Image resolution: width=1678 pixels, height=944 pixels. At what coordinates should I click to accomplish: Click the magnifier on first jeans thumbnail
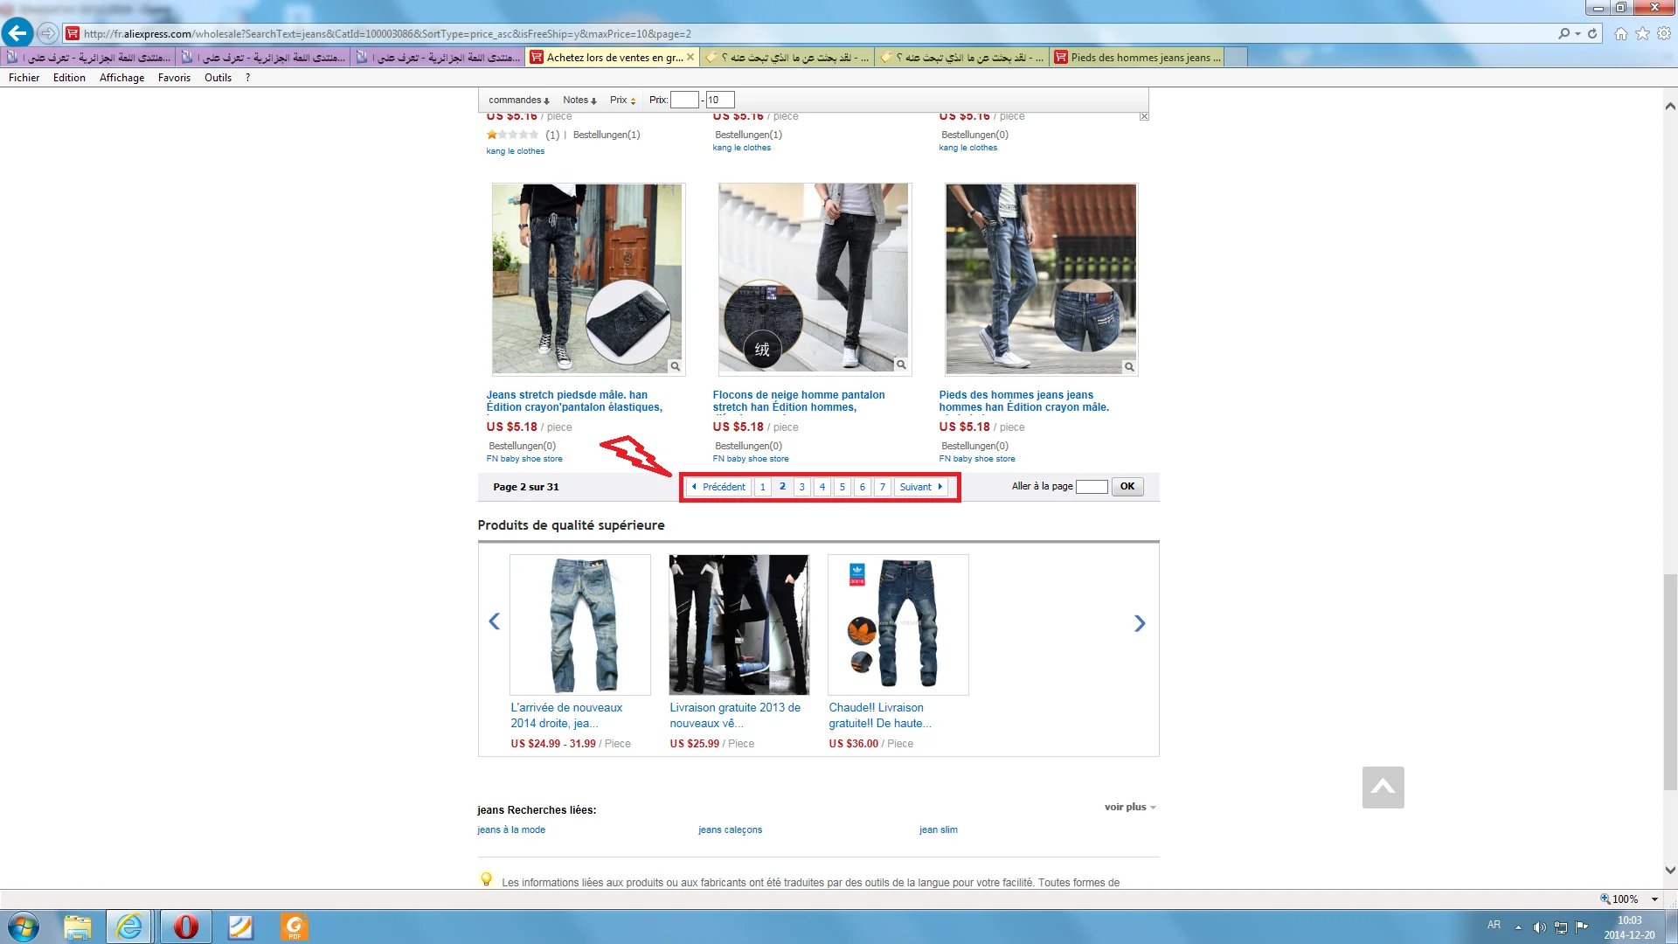[675, 366]
